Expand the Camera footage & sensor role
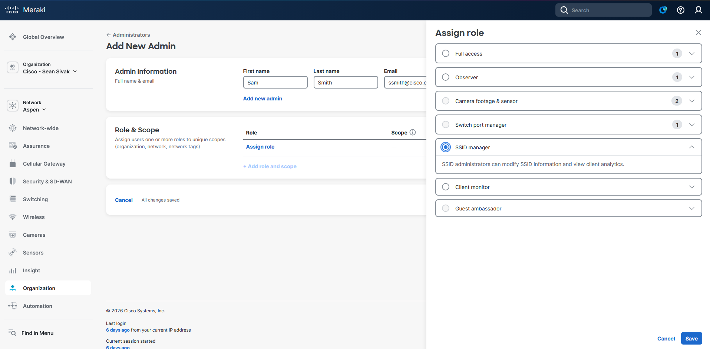710x349 pixels. (x=691, y=101)
